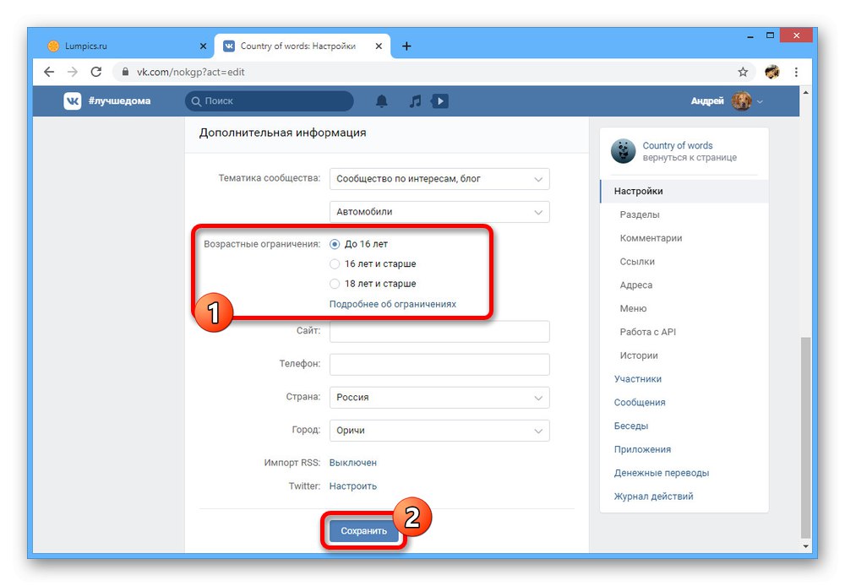Switch to the Lumpics.ru tab
Image resolution: width=845 pixels, height=586 pixels.
pos(127,46)
